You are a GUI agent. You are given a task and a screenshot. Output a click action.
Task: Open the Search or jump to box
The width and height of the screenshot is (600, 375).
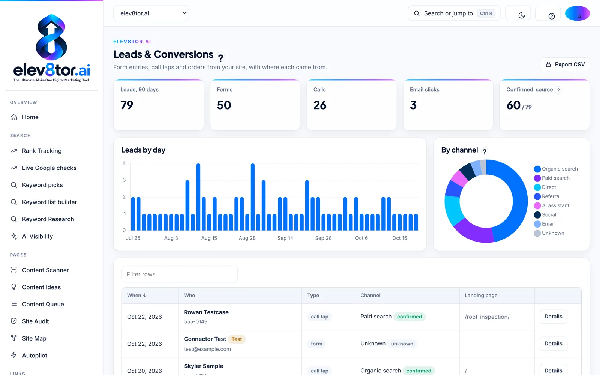pos(454,13)
